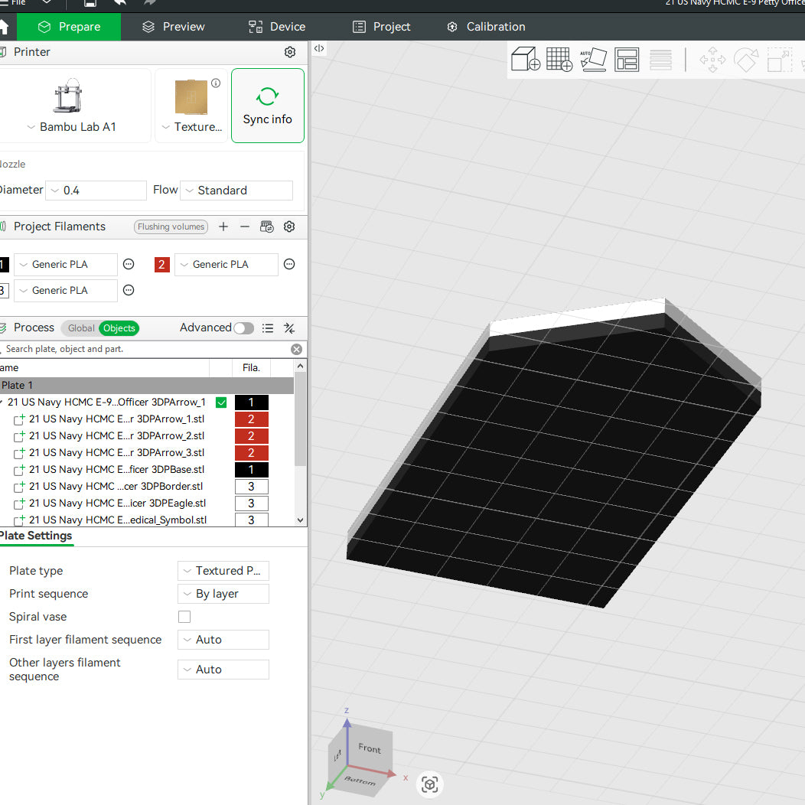805x805 pixels.
Task: Open the Print sequence By layer dropdown
Action: (x=223, y=594)
